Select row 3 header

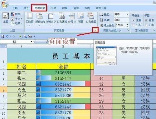click(x=3, y=72)
